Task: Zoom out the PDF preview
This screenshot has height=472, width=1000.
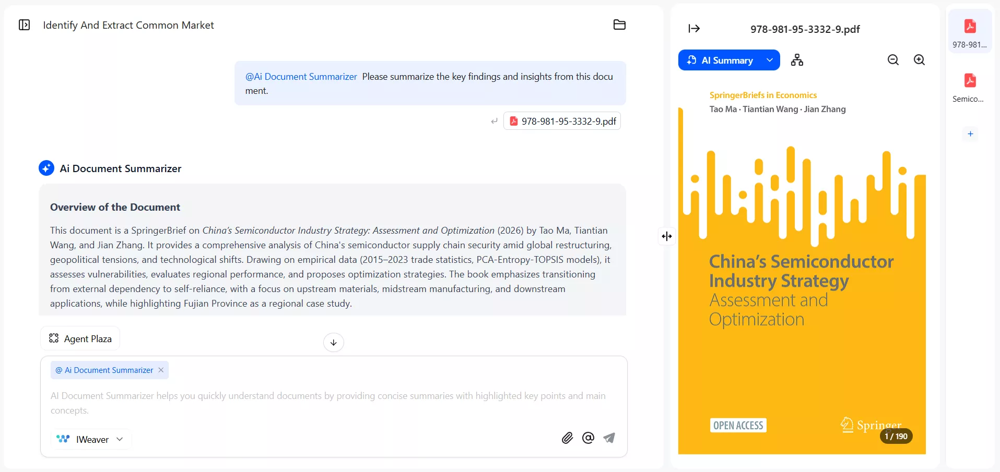Action: [893, 60]
